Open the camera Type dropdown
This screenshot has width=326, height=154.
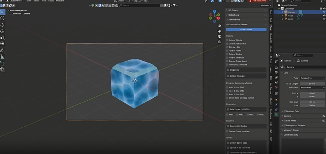click(x=312, y=78)
